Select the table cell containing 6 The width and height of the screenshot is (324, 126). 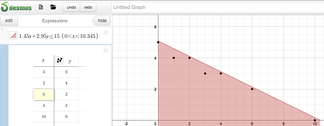44,95
